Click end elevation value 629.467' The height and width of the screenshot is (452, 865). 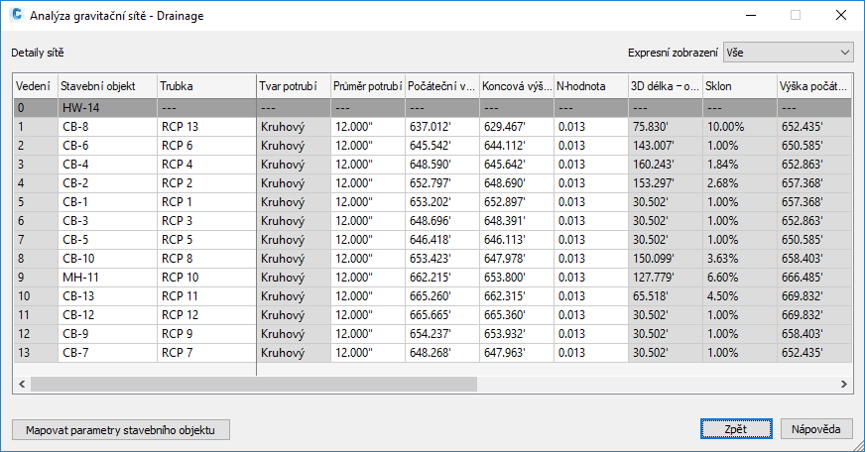pos(517,127)
